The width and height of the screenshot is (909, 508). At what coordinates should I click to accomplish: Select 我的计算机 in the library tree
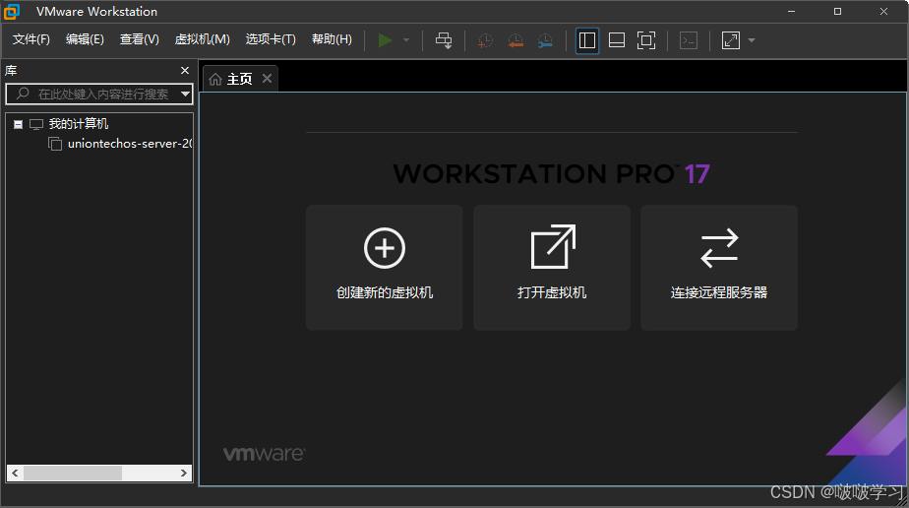[79, 123]
